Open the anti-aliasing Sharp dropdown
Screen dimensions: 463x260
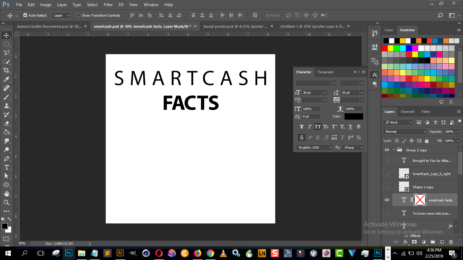pyautogui.click(x=353, y=148)
